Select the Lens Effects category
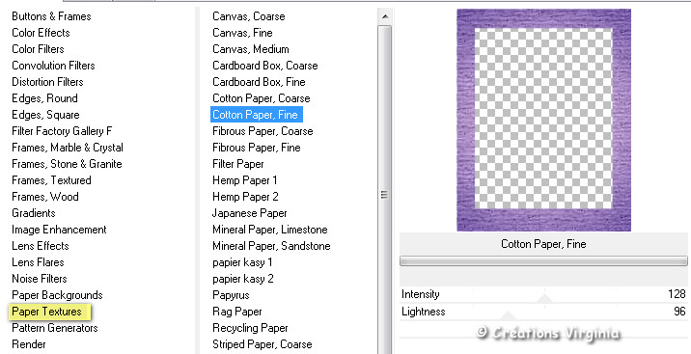The height and width of the screenshot is (354, 691). 41,246
